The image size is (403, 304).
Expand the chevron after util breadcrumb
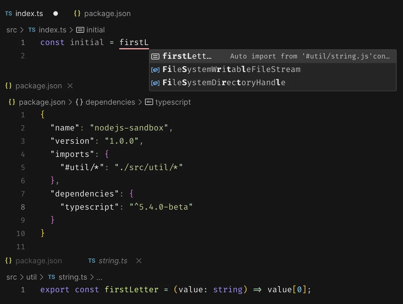pyautogui.click(x=42, y=277)
